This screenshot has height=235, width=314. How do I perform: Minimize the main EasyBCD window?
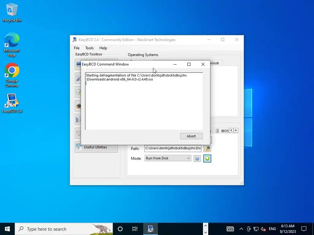pyautogui.click(x=209, y=39)
